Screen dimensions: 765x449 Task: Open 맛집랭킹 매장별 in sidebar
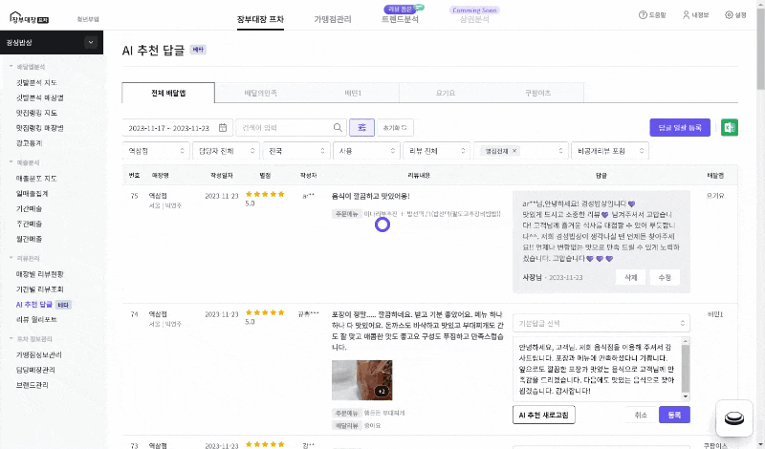tap(40, 128)
